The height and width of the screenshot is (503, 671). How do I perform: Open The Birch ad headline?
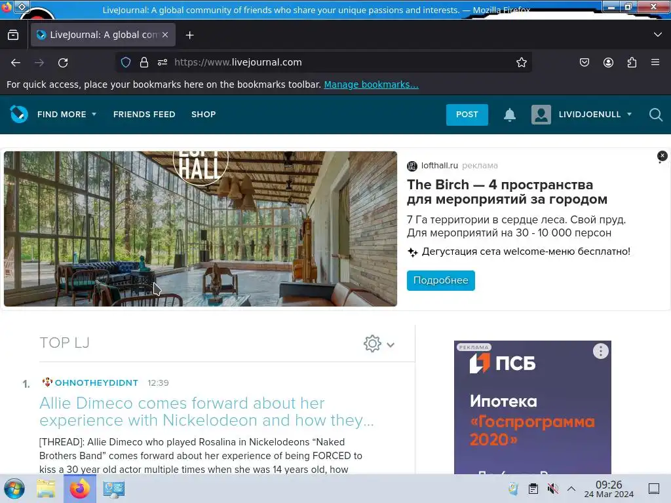507,192
